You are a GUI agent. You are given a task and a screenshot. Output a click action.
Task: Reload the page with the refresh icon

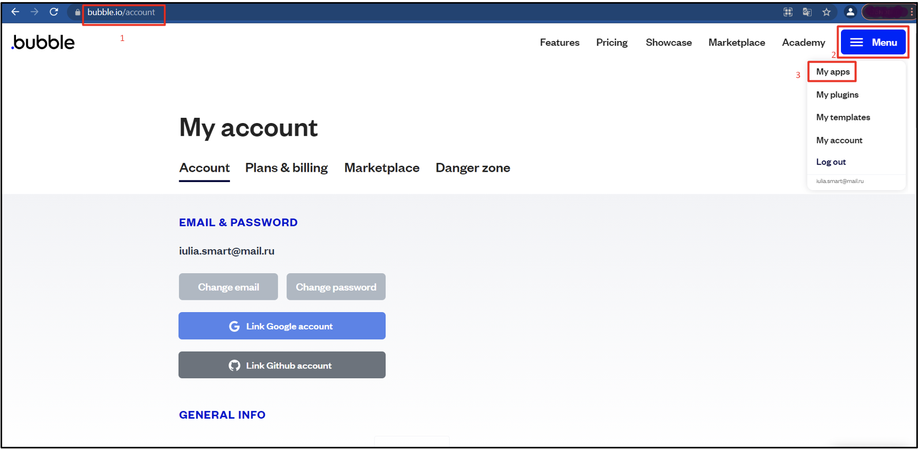pos(54,12)
